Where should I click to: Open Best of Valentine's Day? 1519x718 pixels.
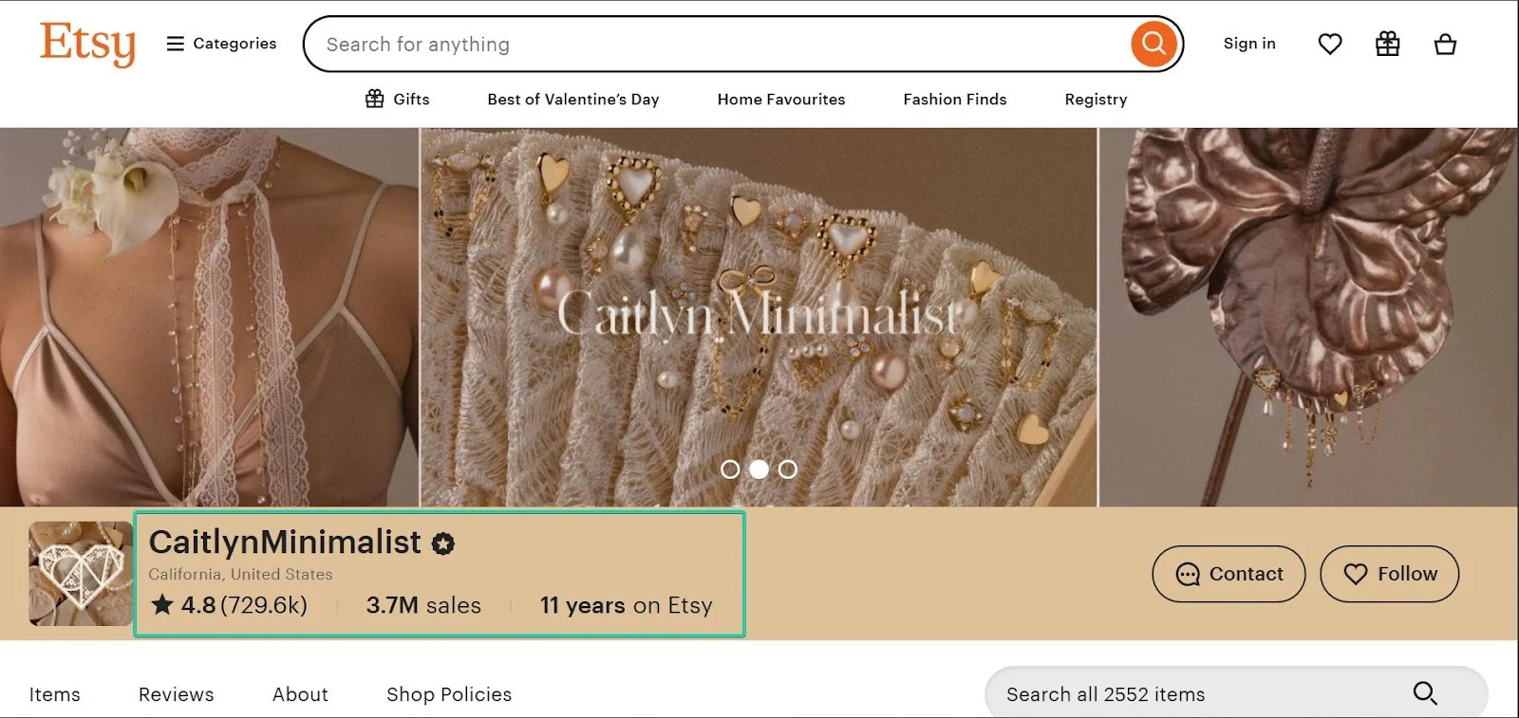[573, 99]
